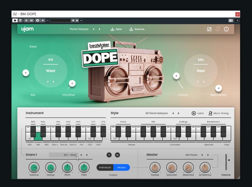This screenshot has width=252, height=187.
Task: Click the Snare 1 Pitch knob
Action: point(67,168)
